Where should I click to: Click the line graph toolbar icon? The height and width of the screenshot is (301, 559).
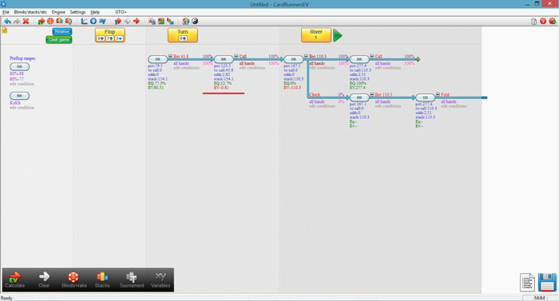(84, 21)
